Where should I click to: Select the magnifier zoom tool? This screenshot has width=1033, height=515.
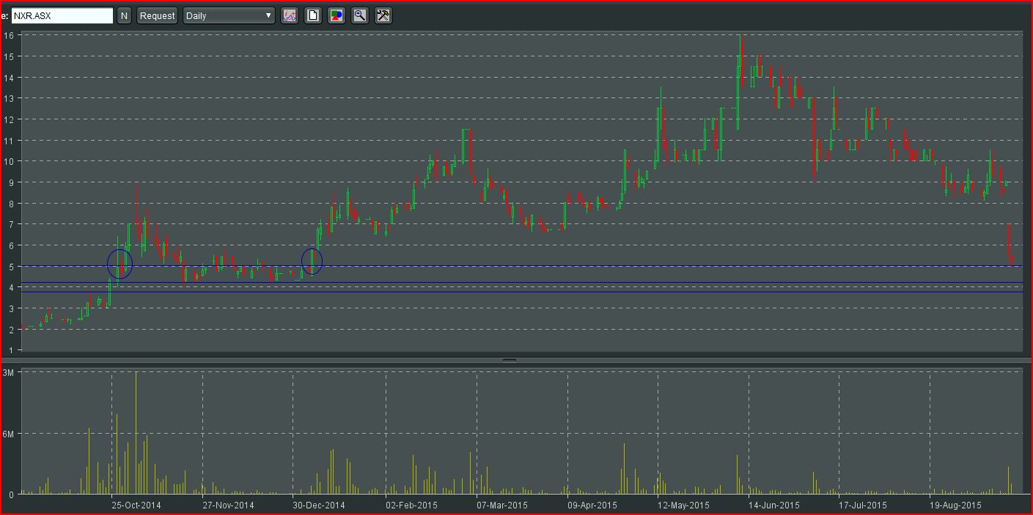(360, 15)
